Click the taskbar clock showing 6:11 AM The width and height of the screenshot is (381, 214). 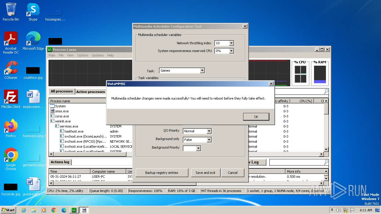(x=366, y=210)
